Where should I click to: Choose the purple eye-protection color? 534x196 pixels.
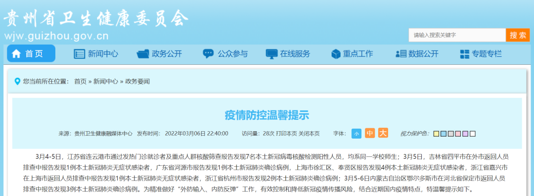tap(465, 134)
